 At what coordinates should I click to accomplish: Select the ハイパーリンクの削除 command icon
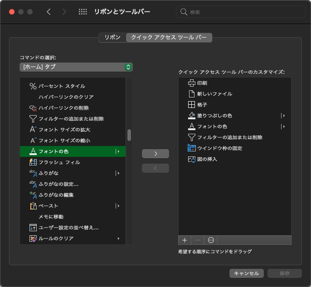pyautogui.click(x=33, y=108)
